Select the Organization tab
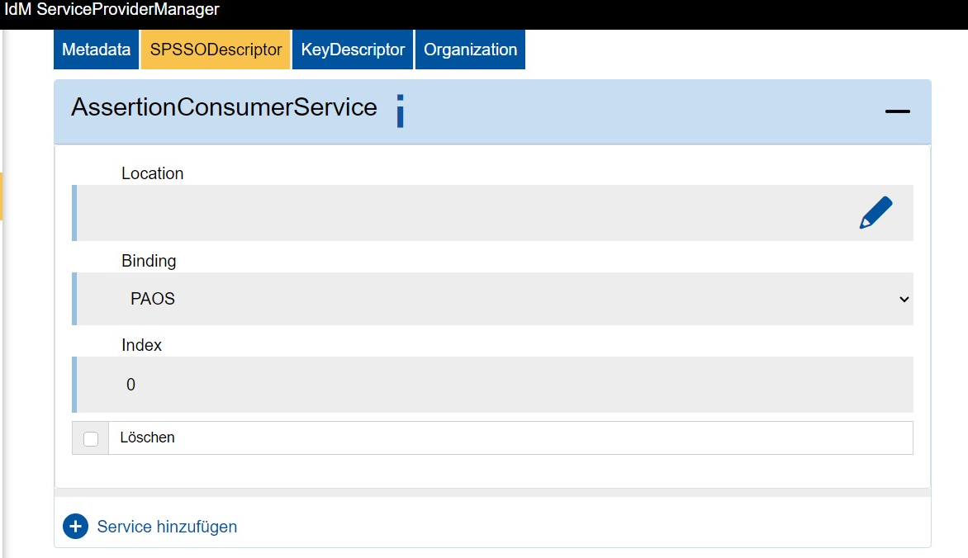This screenshot has height=558, width=968. click(x=470, y=50)
